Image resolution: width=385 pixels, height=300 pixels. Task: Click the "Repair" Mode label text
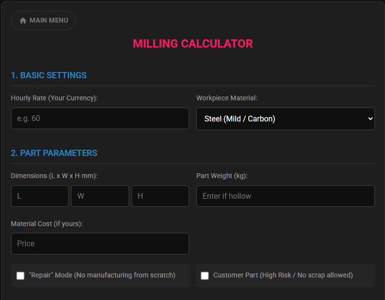pos(102,275)
